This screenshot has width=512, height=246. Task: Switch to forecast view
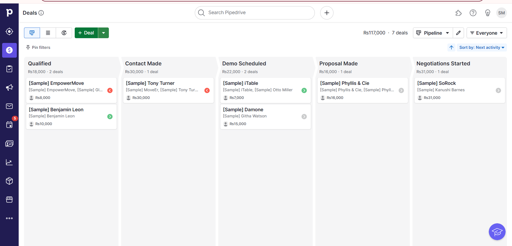64,33
